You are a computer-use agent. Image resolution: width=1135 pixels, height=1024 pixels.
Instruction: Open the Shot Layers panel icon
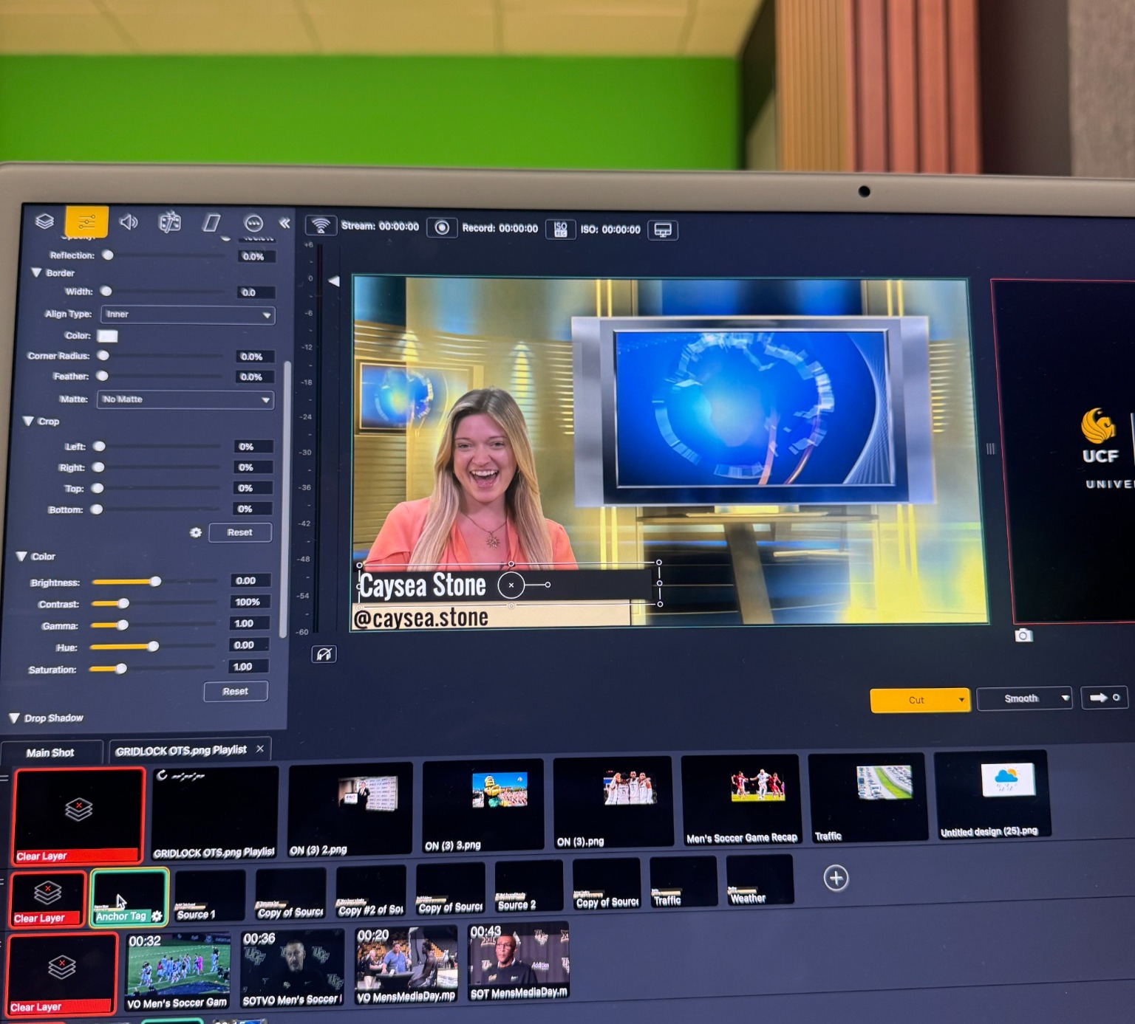click(x=44, y=221)
